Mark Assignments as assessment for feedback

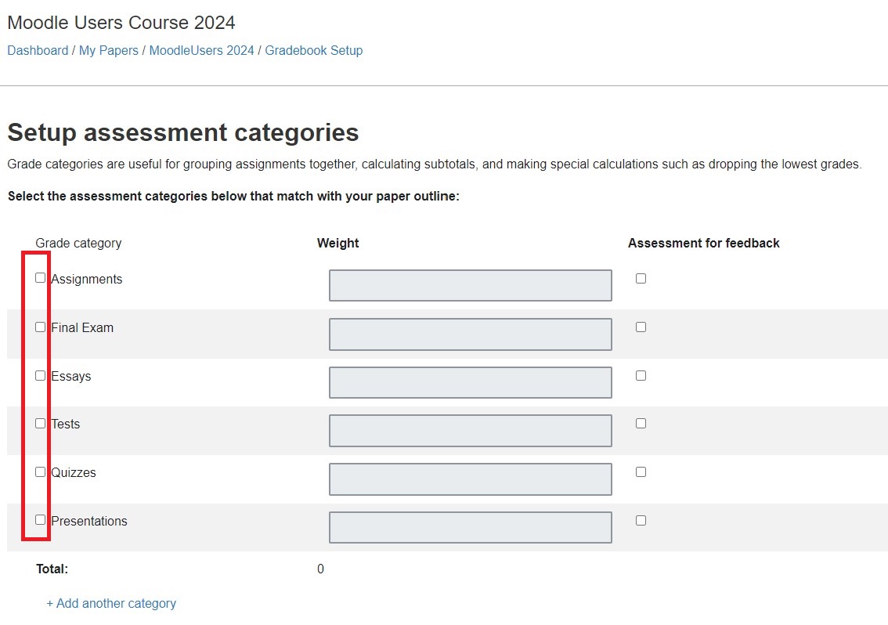pos(641,278)
